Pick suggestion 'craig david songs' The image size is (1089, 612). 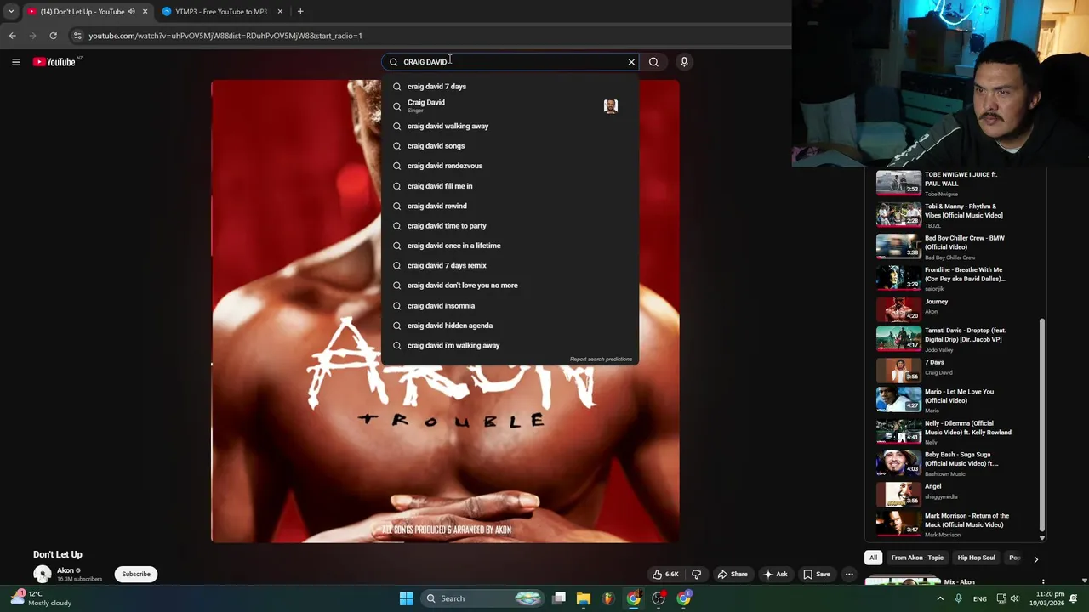[510, 146]
